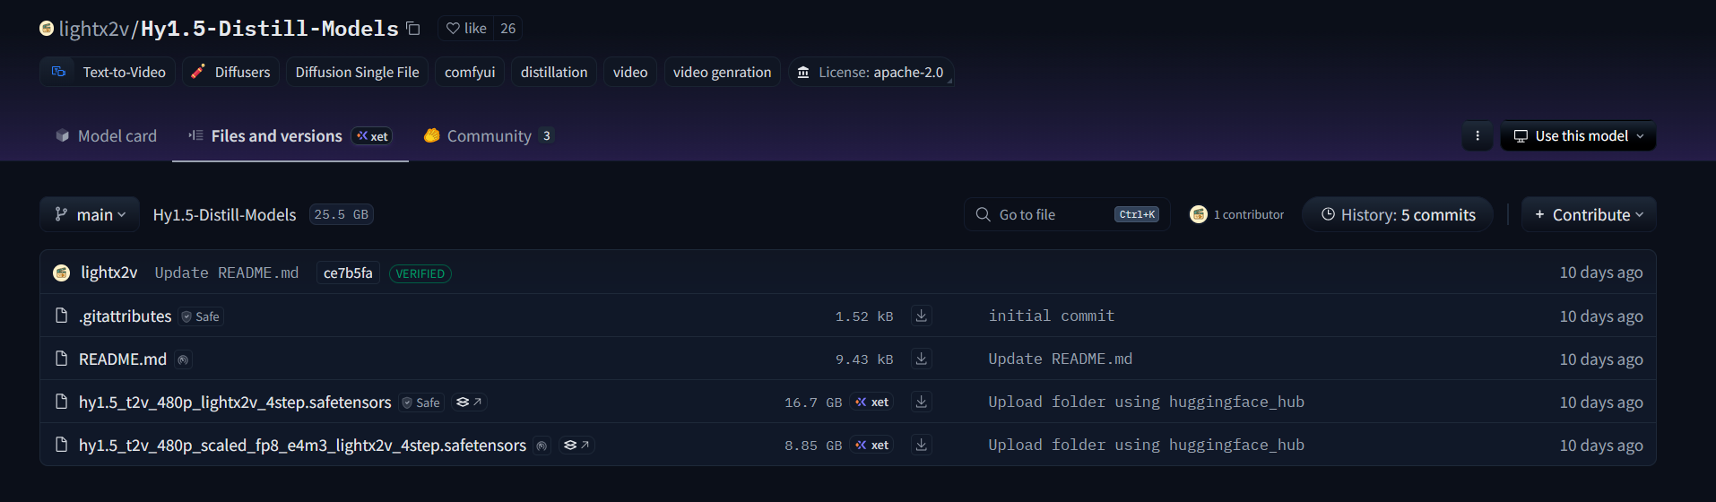Open the Hy1.5-Distill-Models breadcrumb path

click(224, 214)
